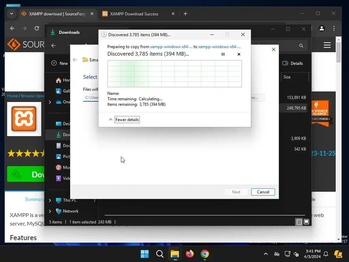Open Network in Explorer sidebar
Image resolution: width=349 pixels, height=262 pixels.
pos(67,211)
